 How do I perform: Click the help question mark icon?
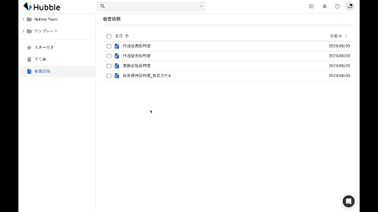(x=337, y=6)
